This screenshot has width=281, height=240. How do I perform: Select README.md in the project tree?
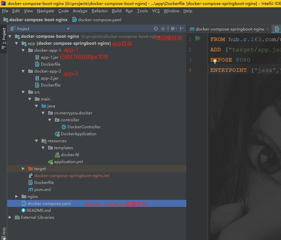click(39, 210)
